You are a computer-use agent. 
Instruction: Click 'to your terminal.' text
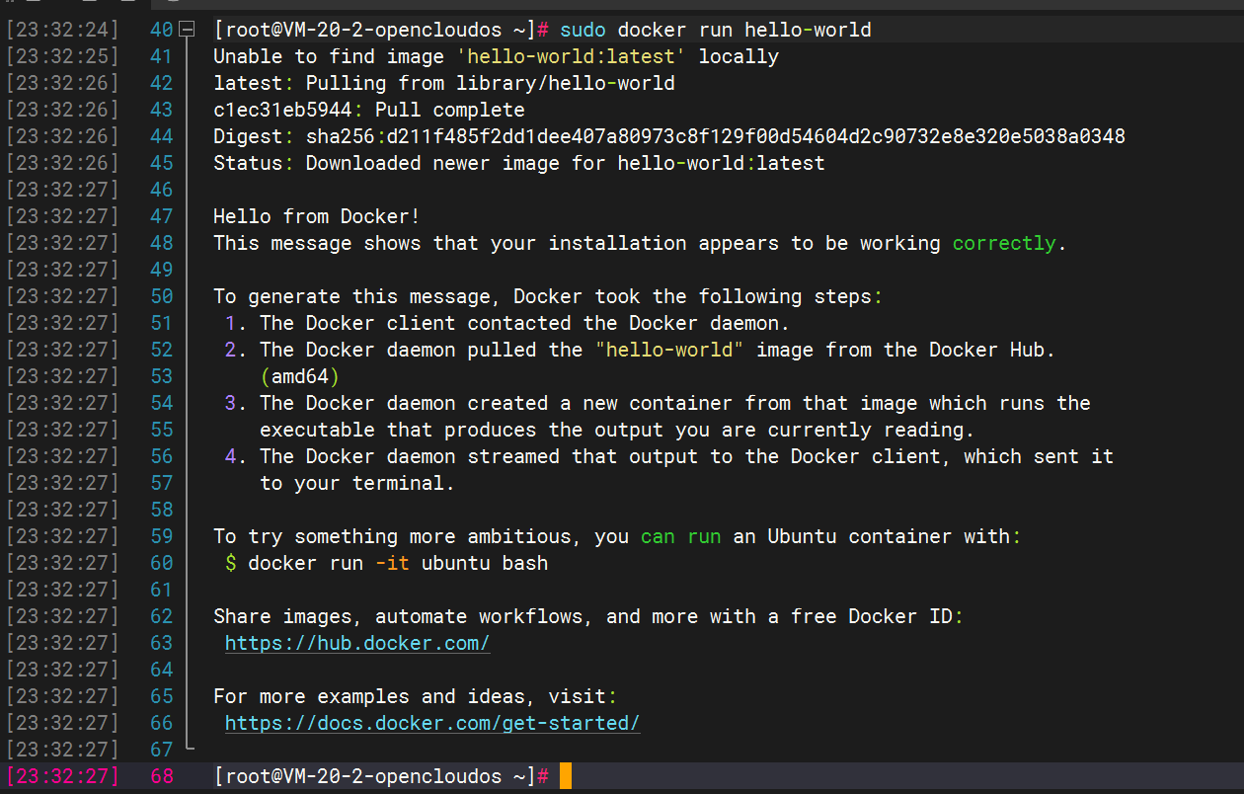click(357, 483)
